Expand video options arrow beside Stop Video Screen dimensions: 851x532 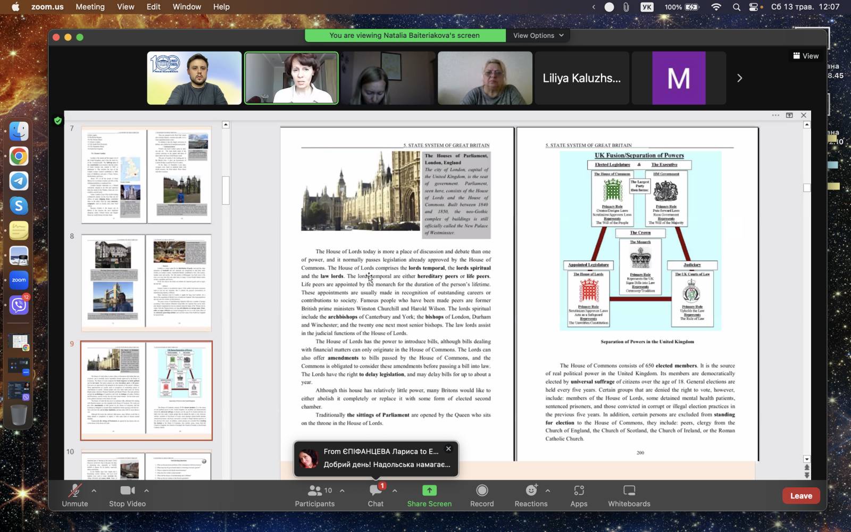146,491
